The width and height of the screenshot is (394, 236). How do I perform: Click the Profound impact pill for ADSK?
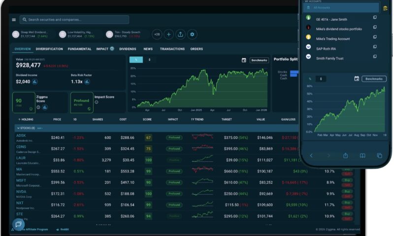pos(174,138)
